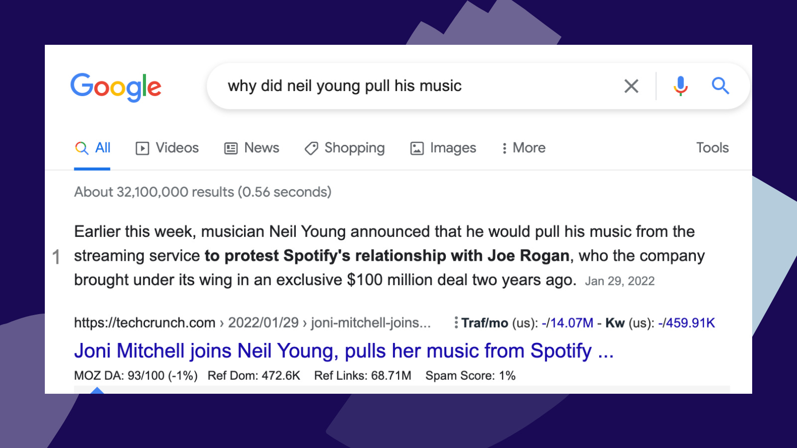Open the MozBar overflow dots next to Traf/mo
This screenshot has height=448, width=797.
coord(455,323)
